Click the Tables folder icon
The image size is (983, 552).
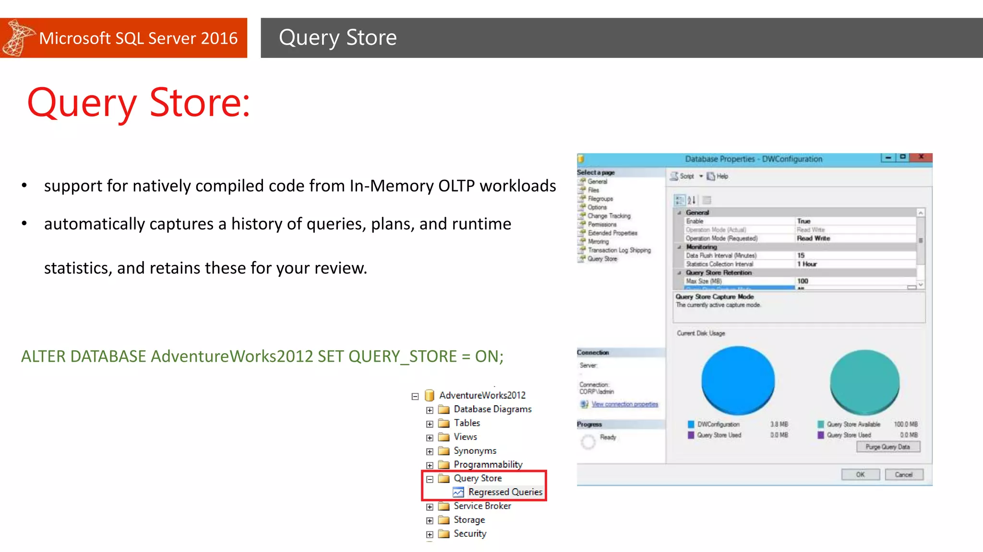pos(444,424)
